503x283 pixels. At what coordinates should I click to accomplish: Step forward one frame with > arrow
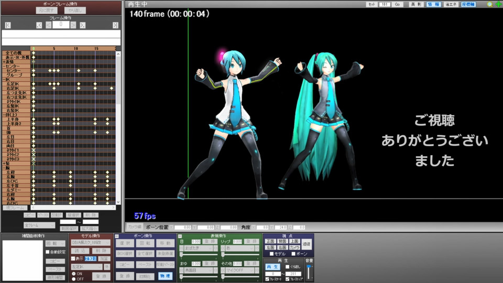click(x=73, y=25)
